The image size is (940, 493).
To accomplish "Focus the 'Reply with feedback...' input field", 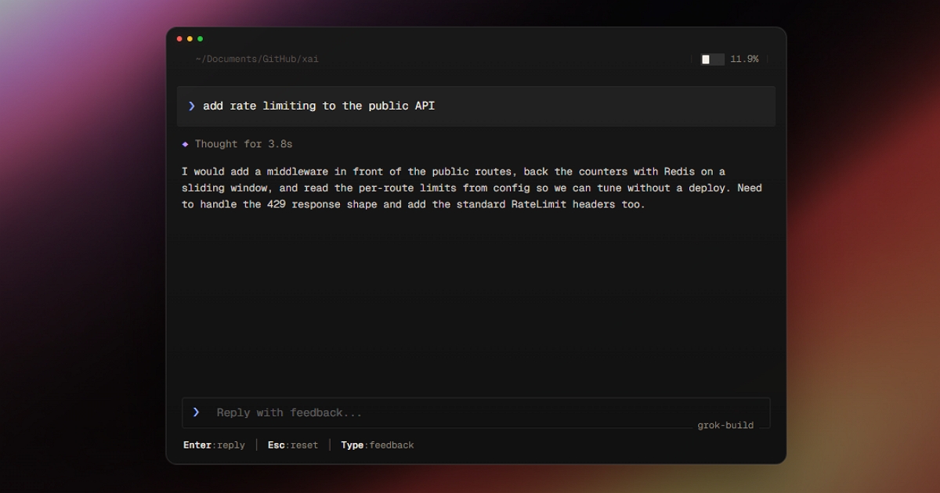I will coord(475,412).
